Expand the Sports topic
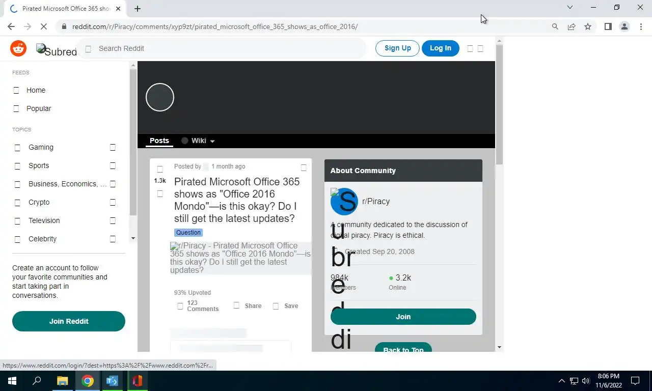The image size is (652, 391). click(x=113, y=165)
